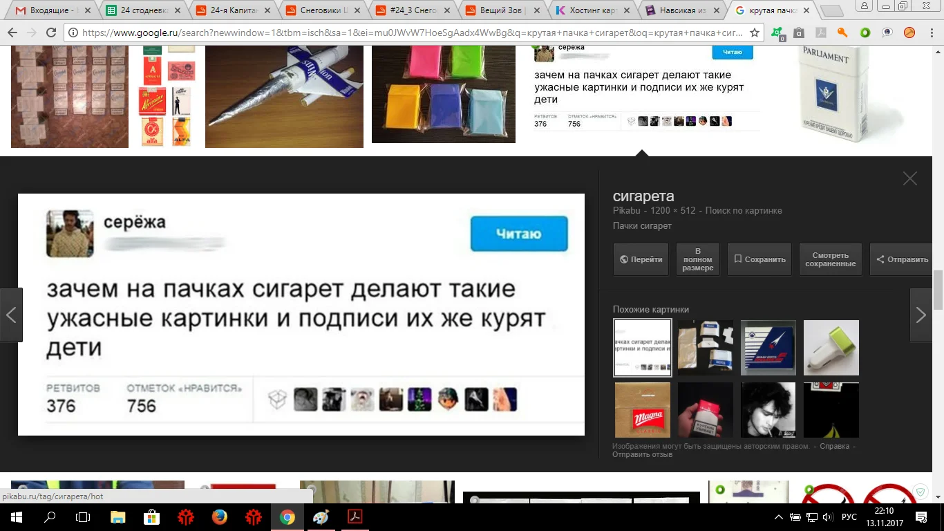
Task: Switch to the Gmail 'Входящие' tab
Action: tap(53, 10)
